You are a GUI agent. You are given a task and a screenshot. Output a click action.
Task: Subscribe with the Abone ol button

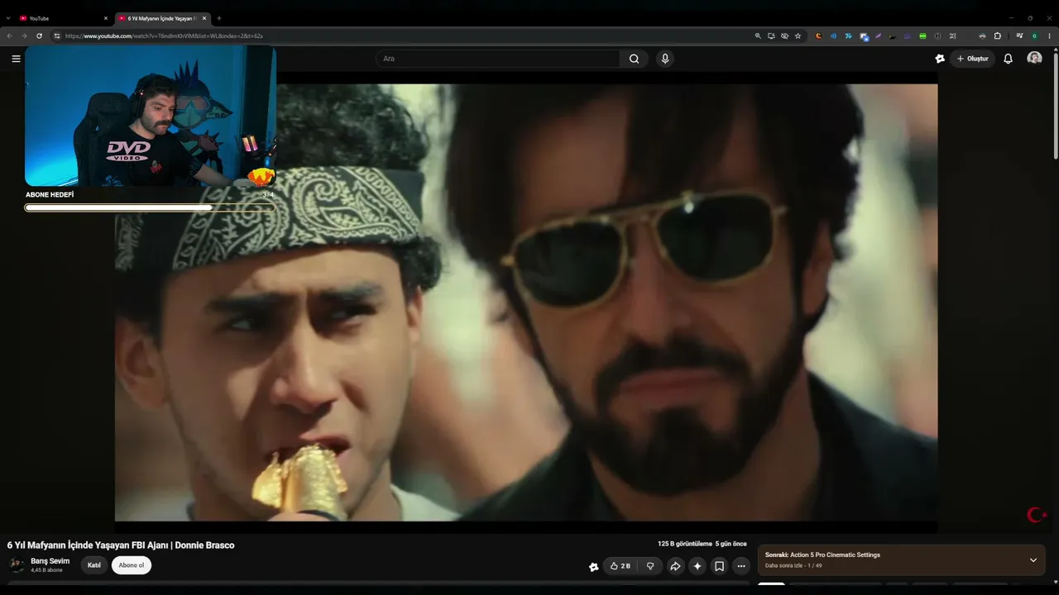[132, 565]
